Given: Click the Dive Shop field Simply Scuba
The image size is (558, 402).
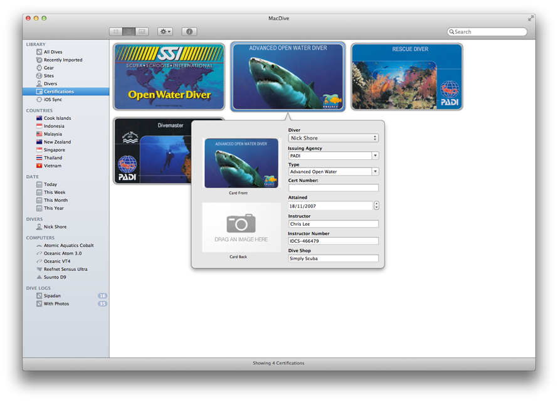Looking at the screenshot, I should 333,258.
